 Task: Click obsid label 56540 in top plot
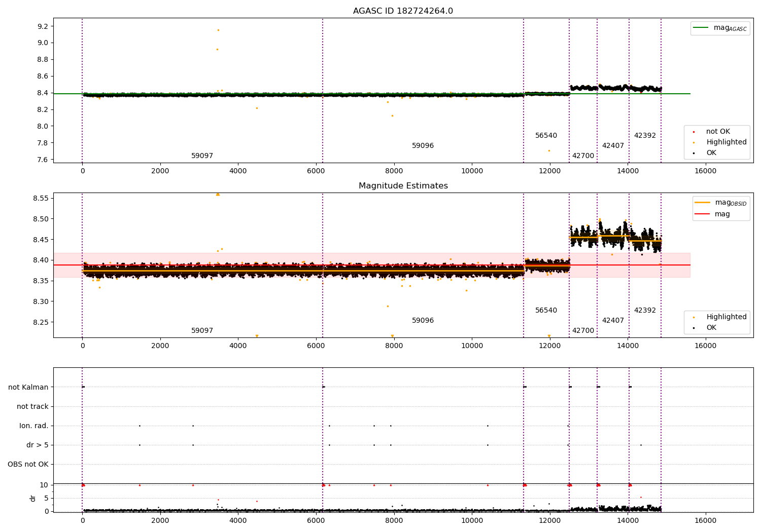546,136
